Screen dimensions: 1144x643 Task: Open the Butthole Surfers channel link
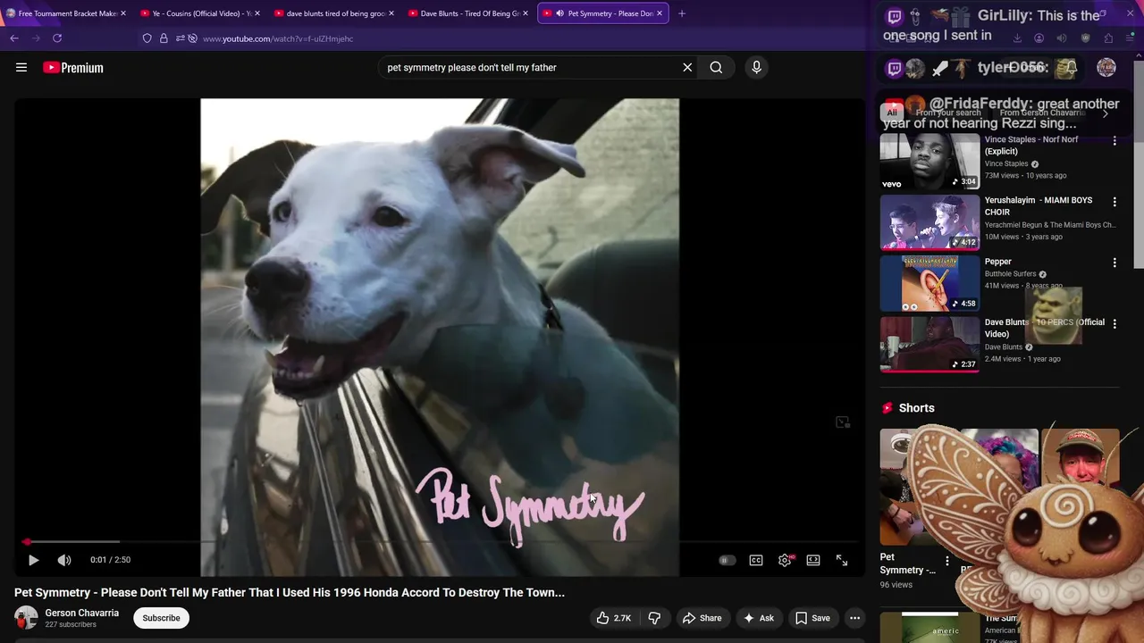(1011, 274)
